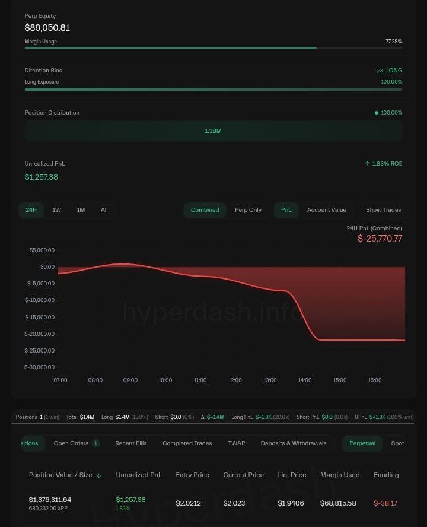Click the Show Trades button
The height and width of the screenshot is (527, 427).
pyautogui.click(x=383, y=210)
